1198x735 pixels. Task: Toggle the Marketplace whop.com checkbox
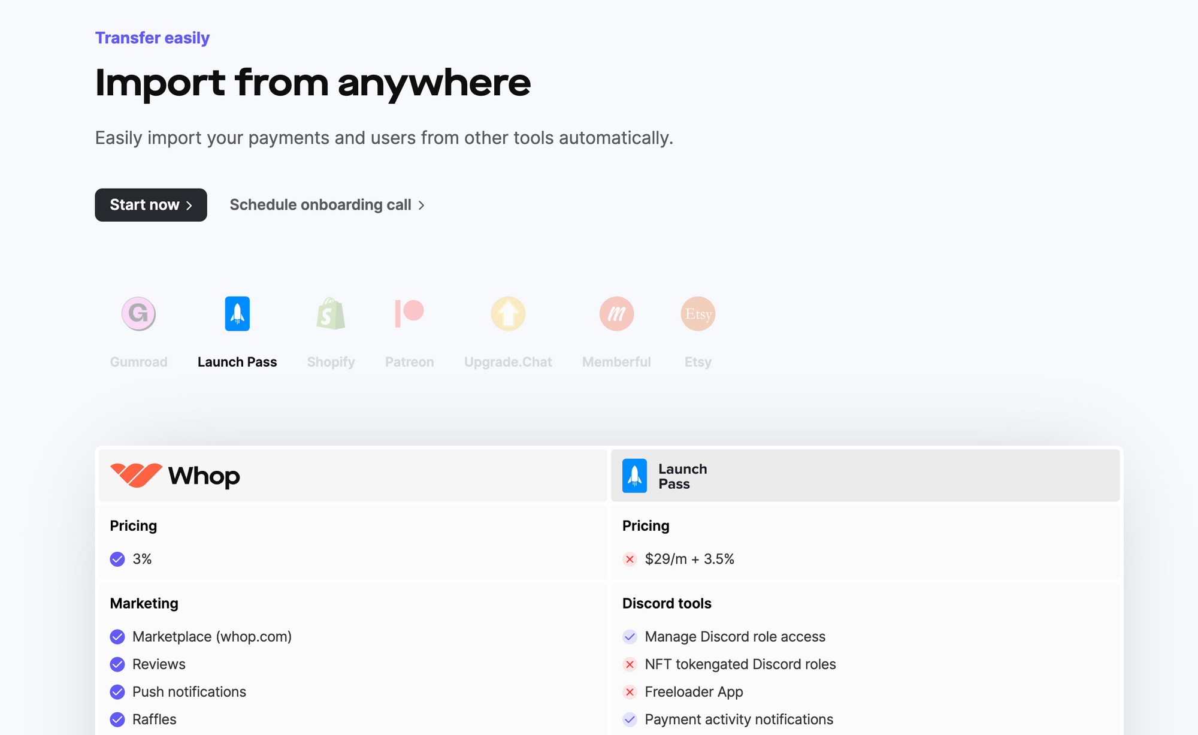click(117, 637)
